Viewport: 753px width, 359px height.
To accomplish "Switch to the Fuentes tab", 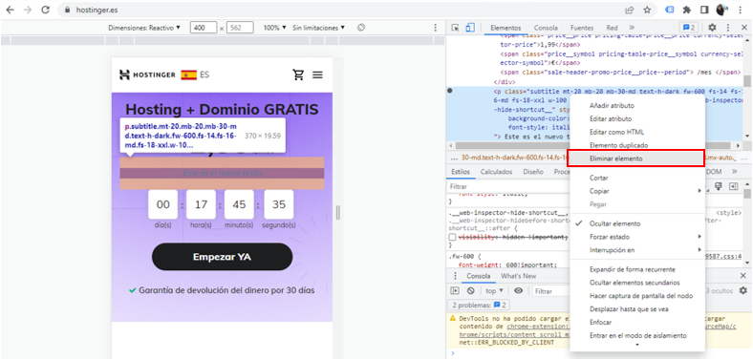I will point(582,28).
